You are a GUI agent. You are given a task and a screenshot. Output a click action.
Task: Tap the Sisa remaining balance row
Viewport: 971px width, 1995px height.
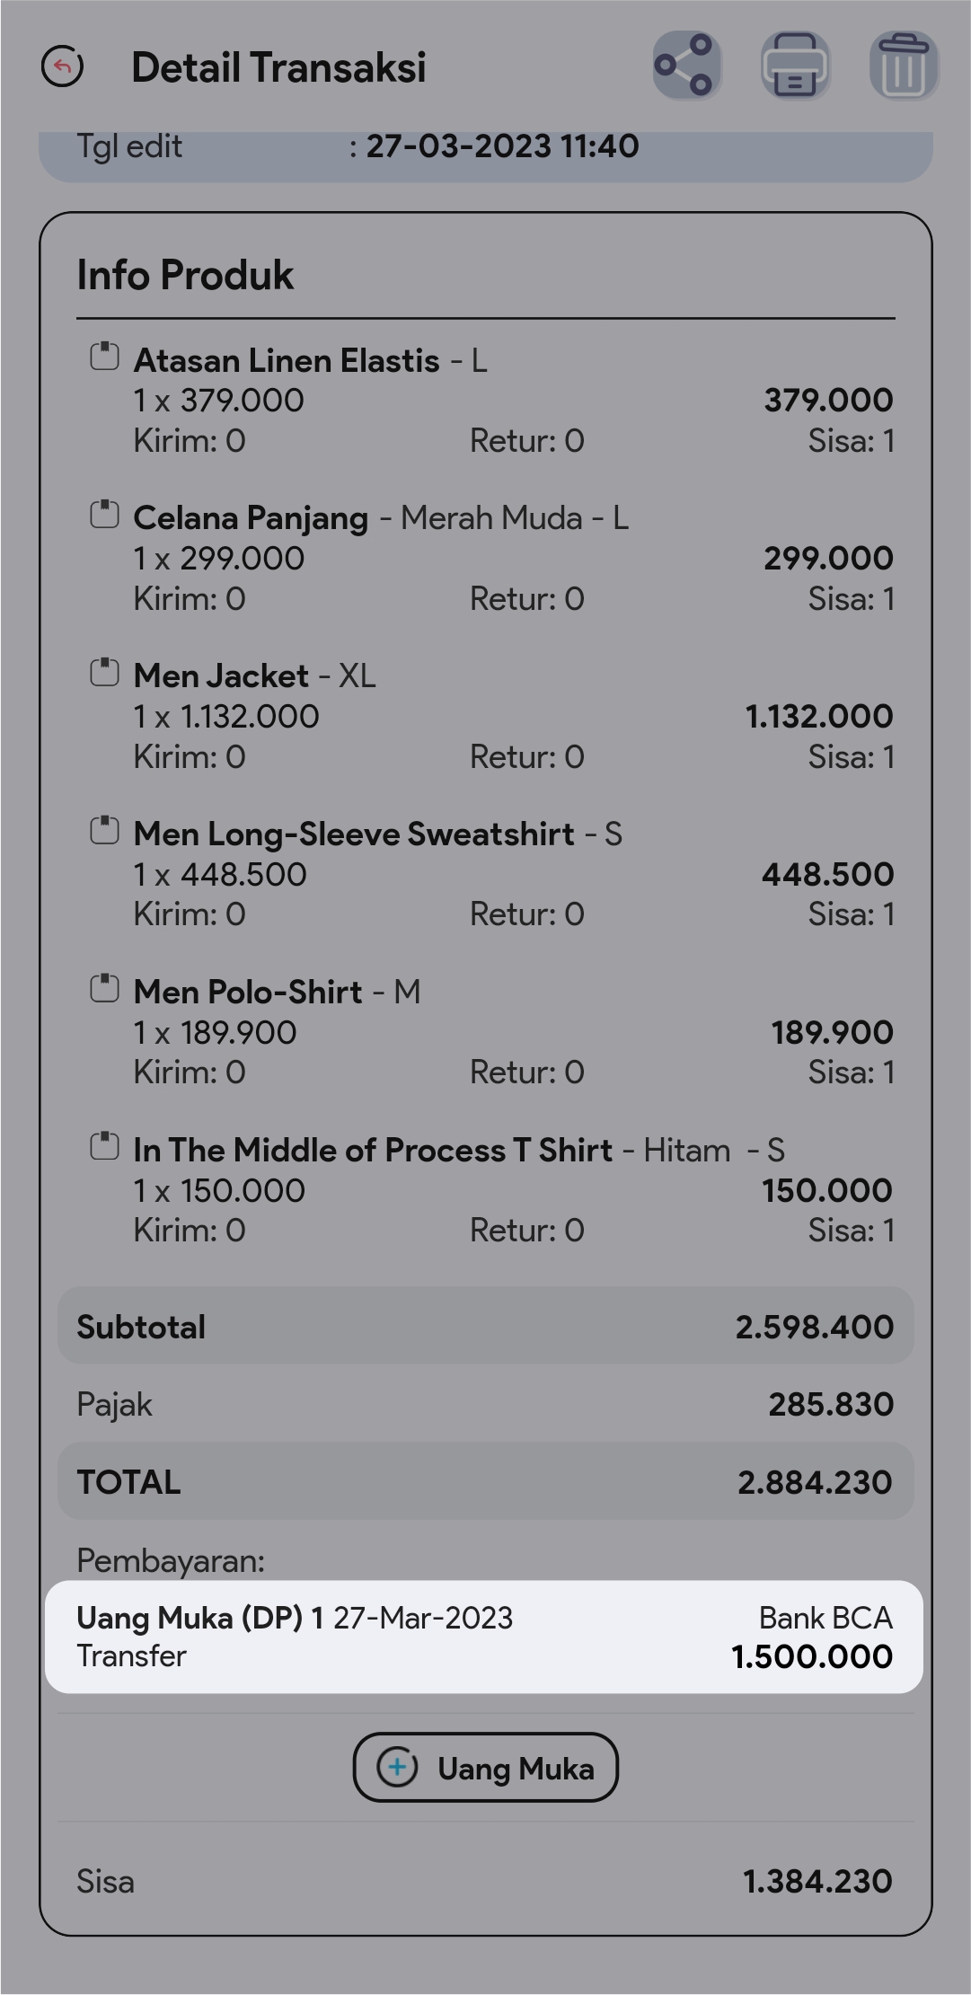coord(485,1881)
